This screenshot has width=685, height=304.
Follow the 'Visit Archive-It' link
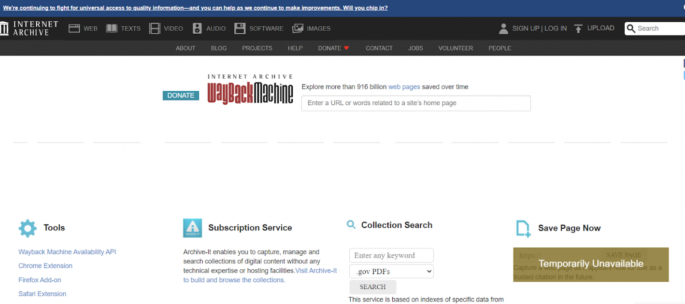coord(316,271)
